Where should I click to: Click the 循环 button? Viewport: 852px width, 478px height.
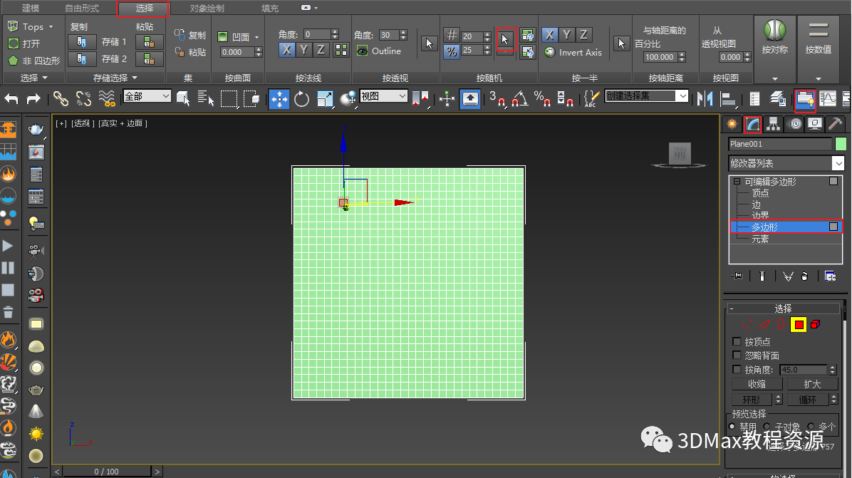pos(807,400)
